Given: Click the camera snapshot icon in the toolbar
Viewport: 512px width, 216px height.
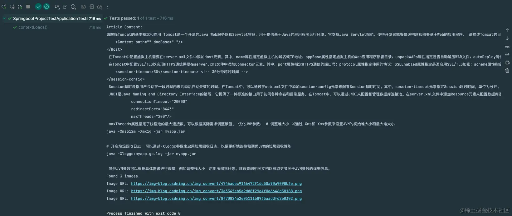Looking at the screenshot, I should (x=83, y=7).
